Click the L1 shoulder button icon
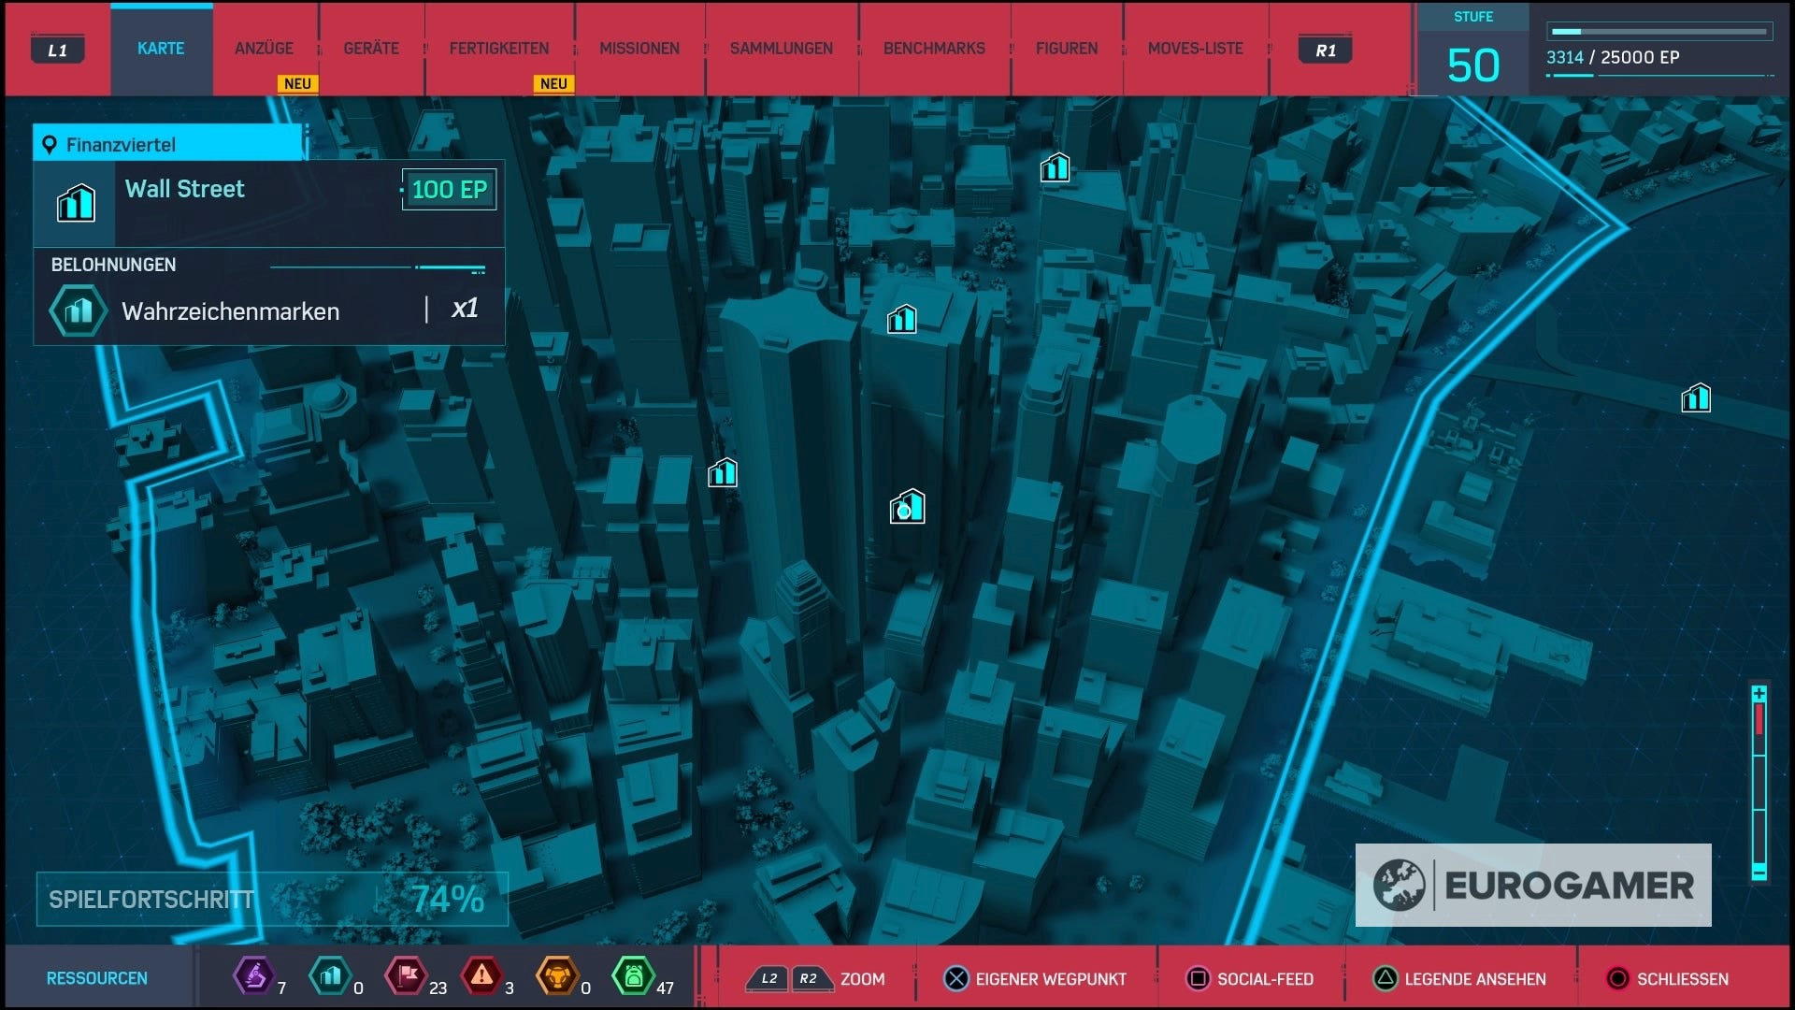 (58, 50)
